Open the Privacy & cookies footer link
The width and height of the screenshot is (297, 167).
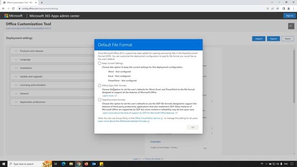pyautogui.click(x=154, y=159)
